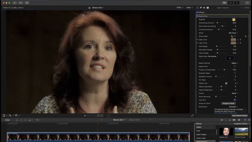Open the Mode Set Color dropdown

233,33
